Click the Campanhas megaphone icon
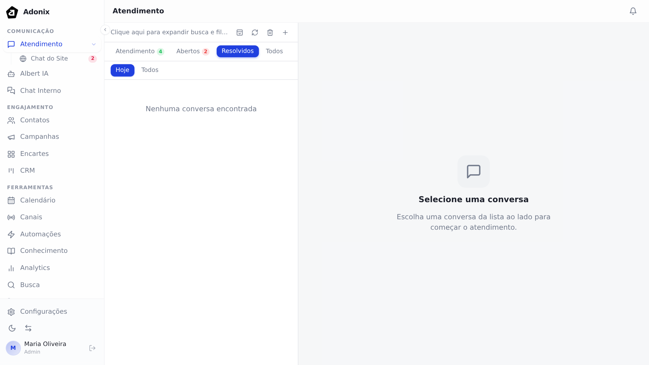Image resolution: width=649 pixels, height=365 pixels. [x=11, y=137]
